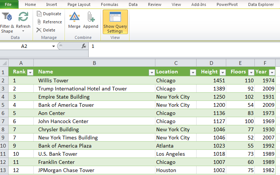
Task: Click the Refresh icon
Action: (23, 17)
